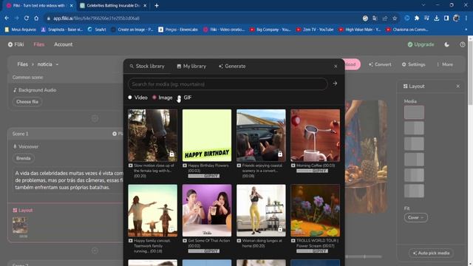Submit media search with arrow icon
The image size is (473, 266).
(x=335, y=83)
